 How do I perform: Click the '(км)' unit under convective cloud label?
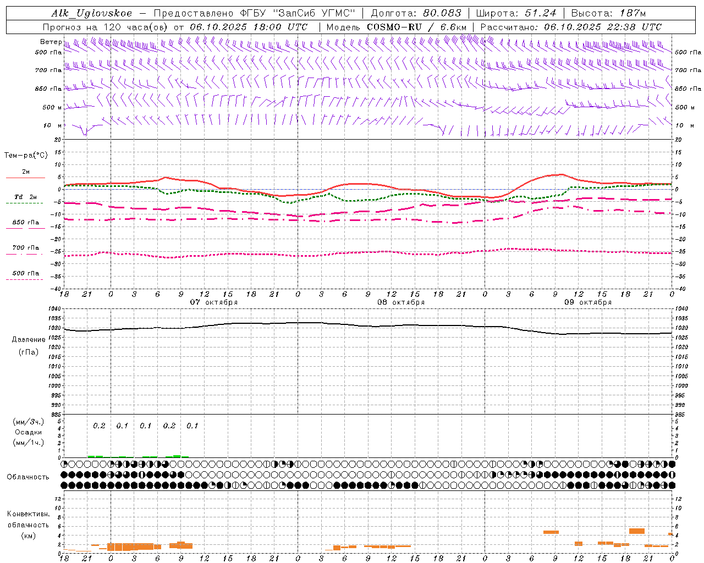click(x=29, y=536)
